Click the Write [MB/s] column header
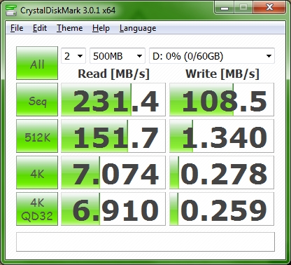Screen dimensions: 291x265 tap(222, 74)
